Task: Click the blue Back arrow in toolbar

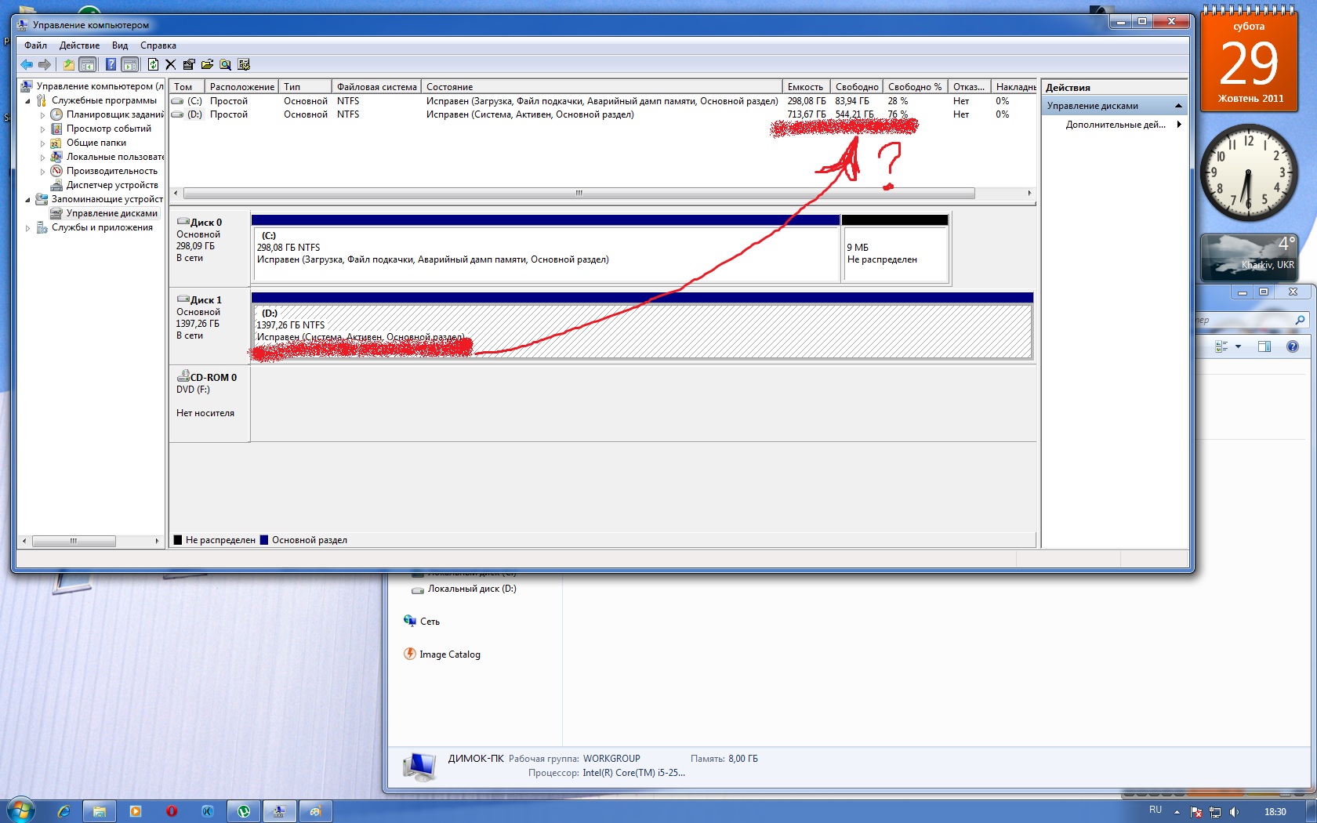Action: pyautogui.click(x=27, y=64)
